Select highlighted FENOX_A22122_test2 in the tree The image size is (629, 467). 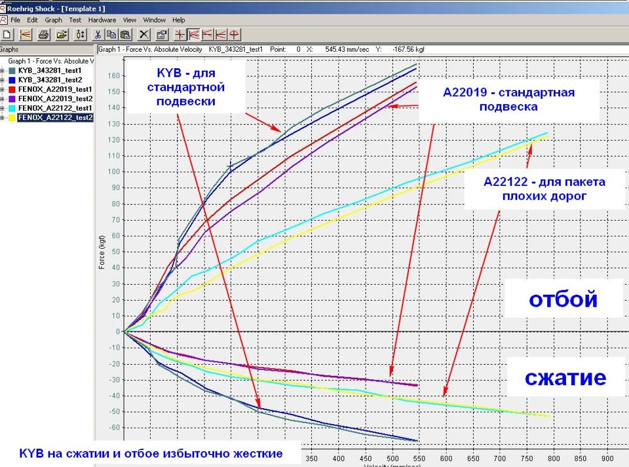click(x=55, y=117)
